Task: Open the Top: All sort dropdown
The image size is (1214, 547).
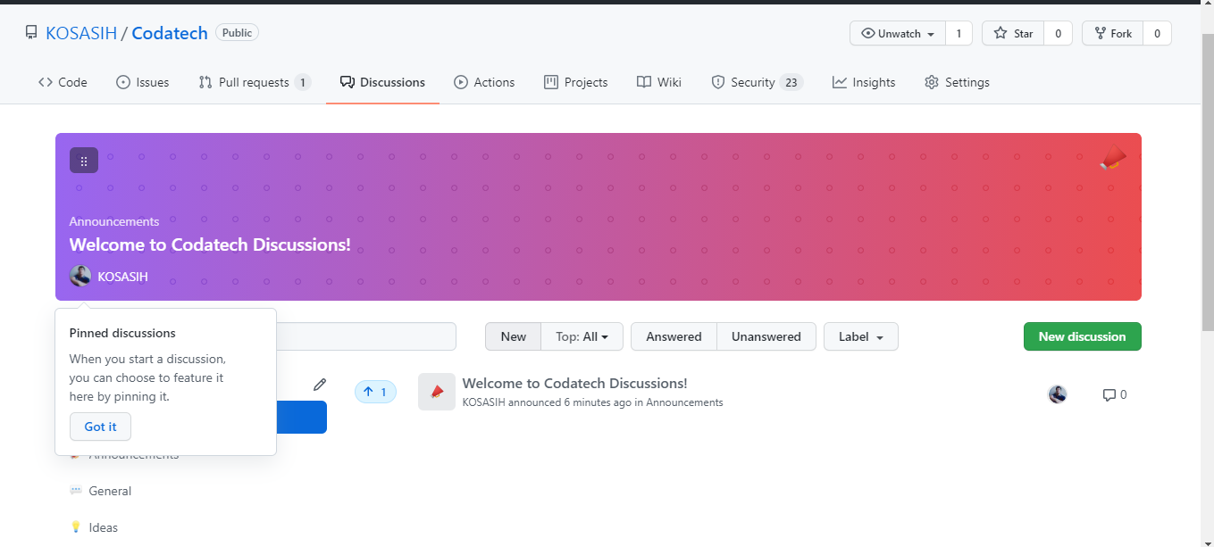Action: pyautogui.click(x=582, y=336)
